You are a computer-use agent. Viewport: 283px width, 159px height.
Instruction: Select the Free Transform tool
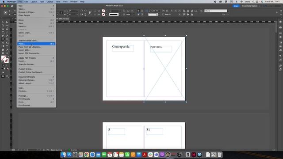pyautogui.click(x=7, y=43)
